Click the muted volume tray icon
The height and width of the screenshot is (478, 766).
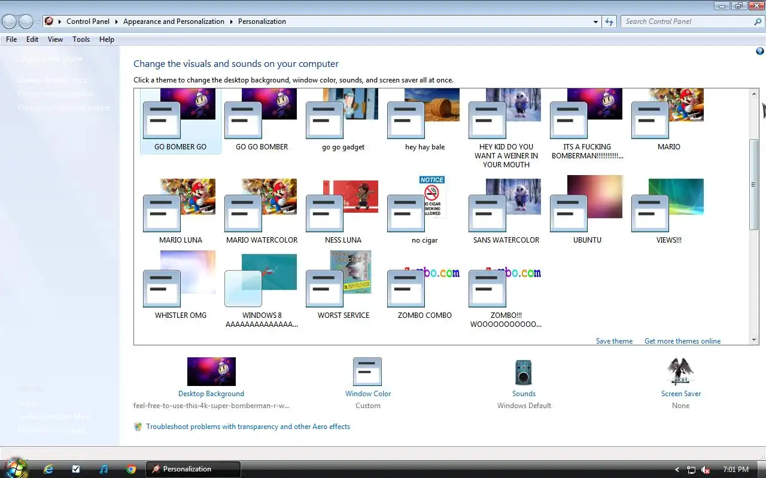coord(706,470)
